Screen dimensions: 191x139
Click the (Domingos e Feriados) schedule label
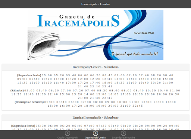pos(29,102)
